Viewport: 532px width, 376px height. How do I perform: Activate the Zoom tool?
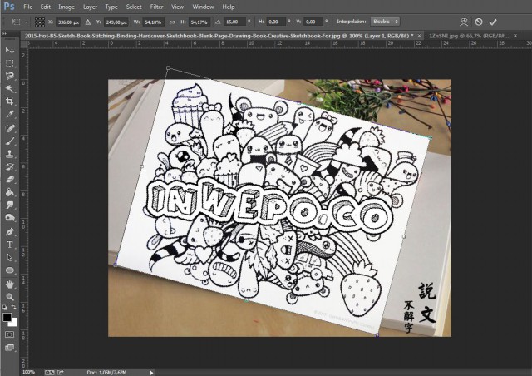point(10,296)
